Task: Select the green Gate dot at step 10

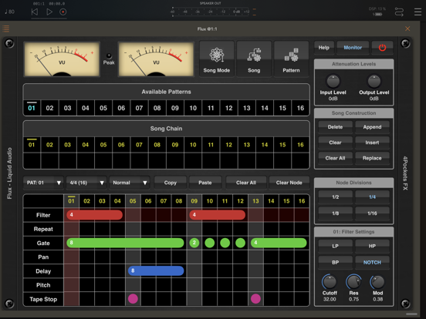Action: 210,243
